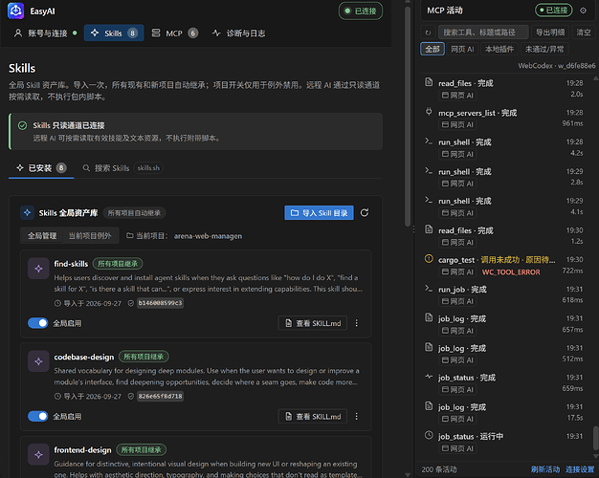
Task: Click the 导出明细 button
Action: click(550, 33)
